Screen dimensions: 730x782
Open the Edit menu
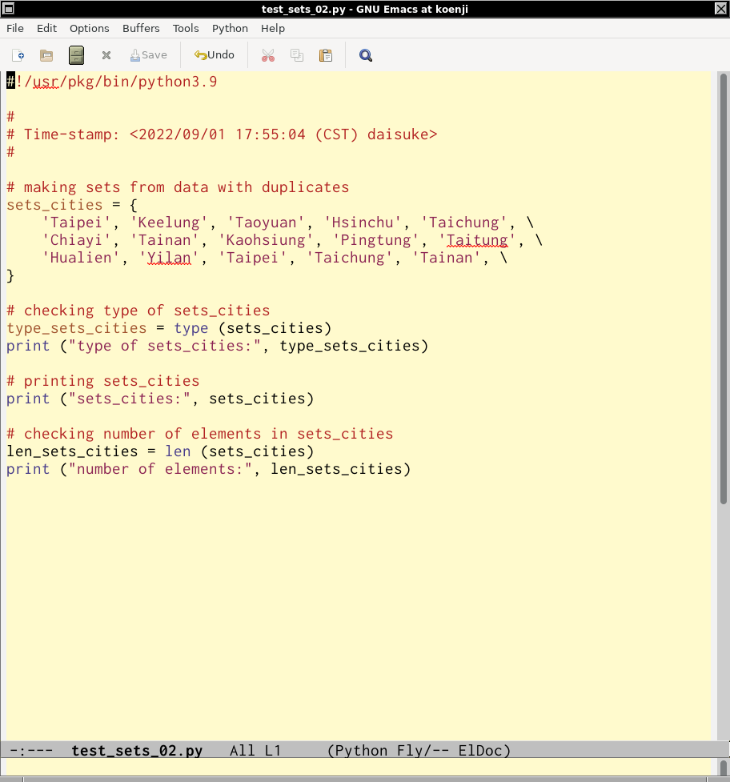pyautogui.click(x=47, y=28)
